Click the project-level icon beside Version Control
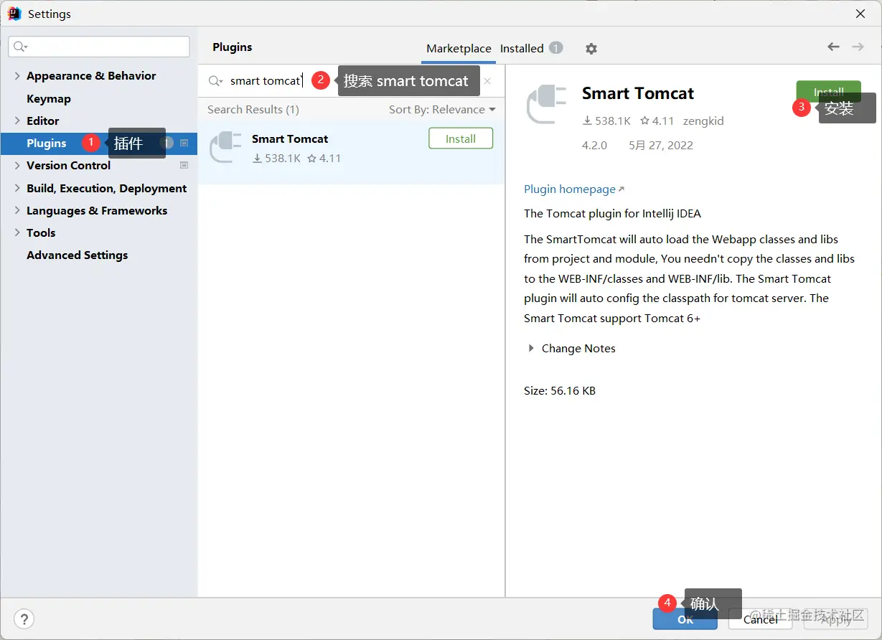The height and width of the screenshot is (640, 882). tap(184, 165)
